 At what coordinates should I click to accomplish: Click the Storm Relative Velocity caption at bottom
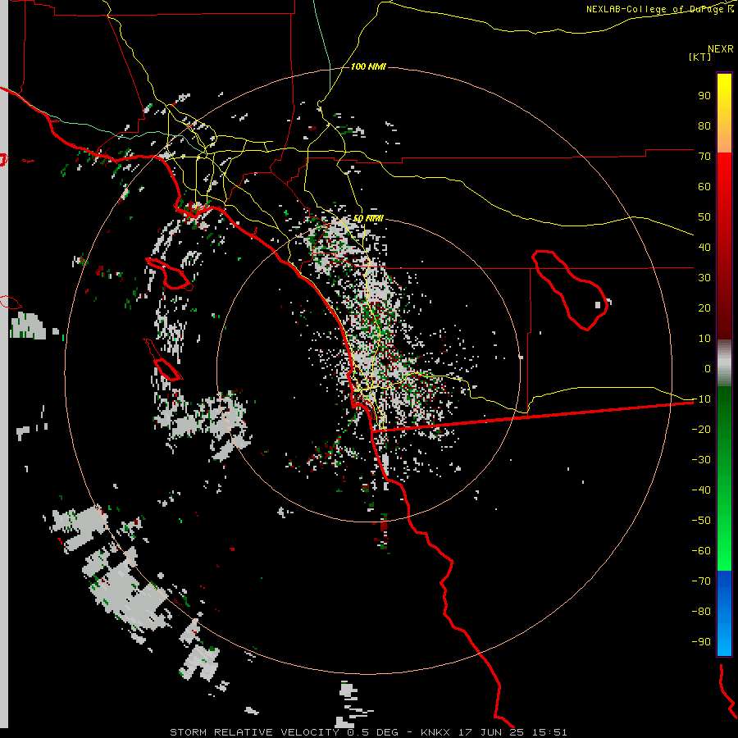click(x=368, y=732)
